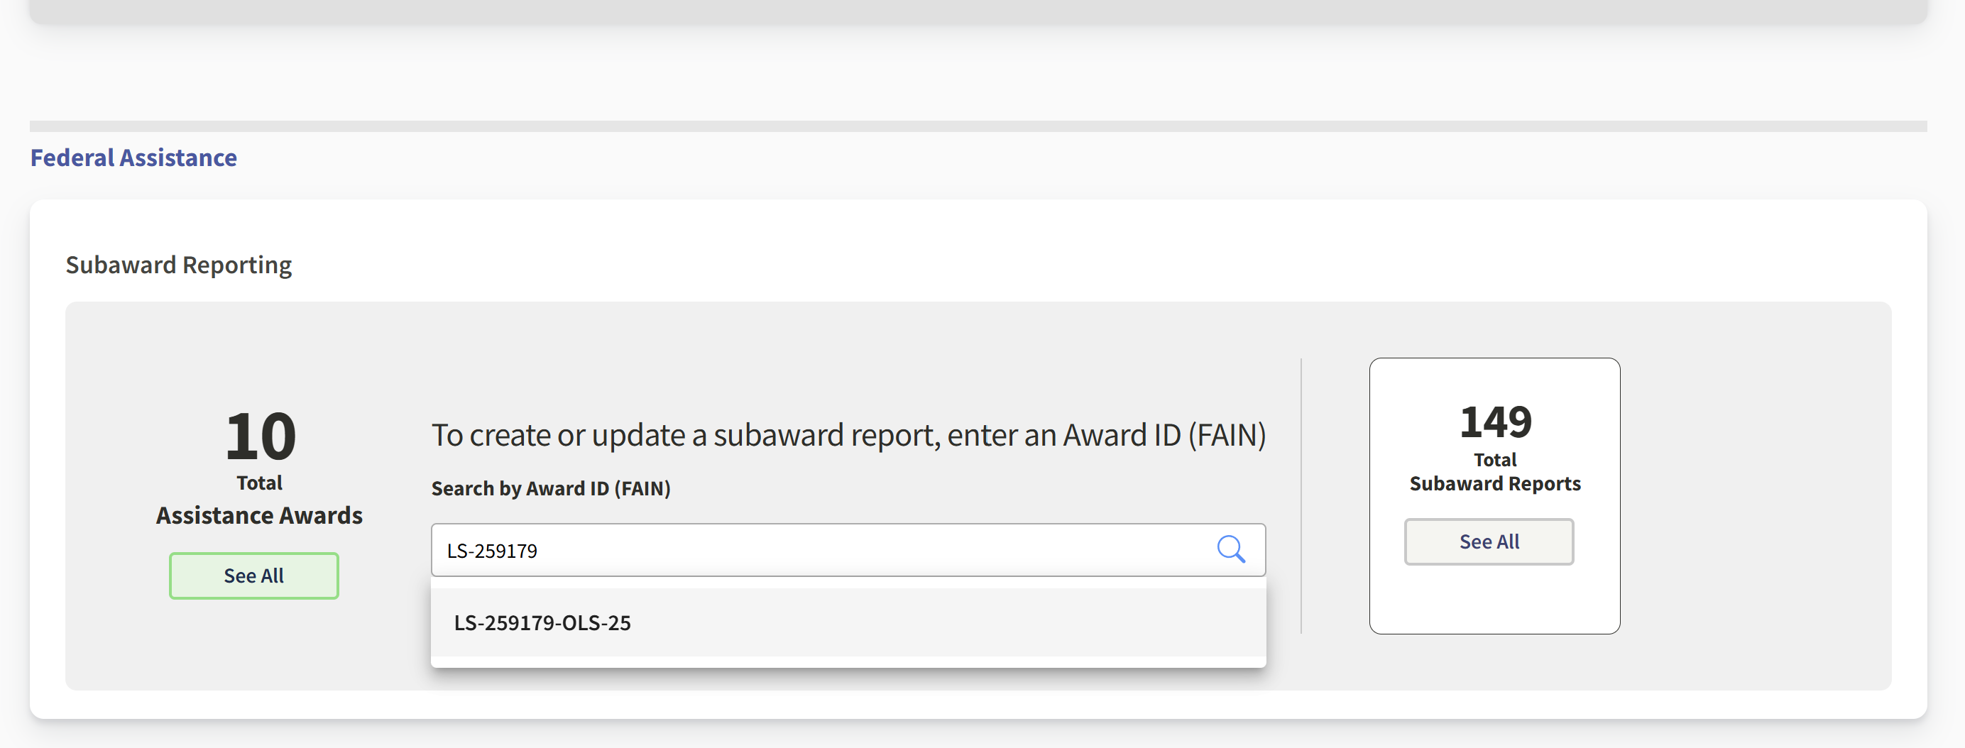Click the blank right side of the suggestion row

(x=992, y=622)
